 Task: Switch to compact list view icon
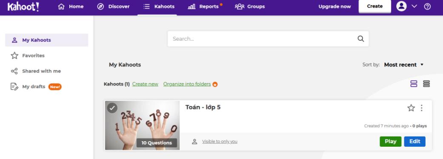tap(426, 84)
